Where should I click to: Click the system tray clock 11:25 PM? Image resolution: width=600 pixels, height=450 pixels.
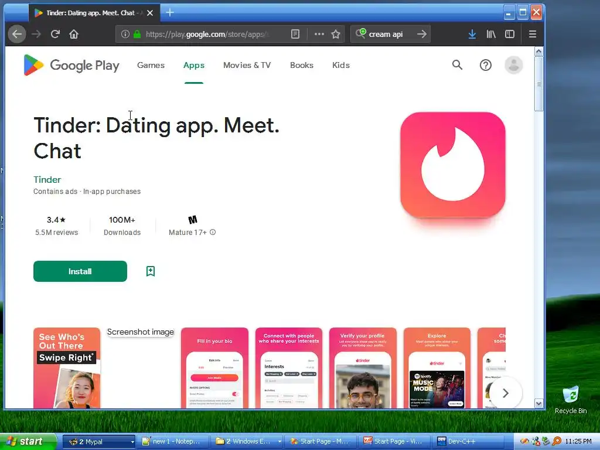click(x=578, y=441)
